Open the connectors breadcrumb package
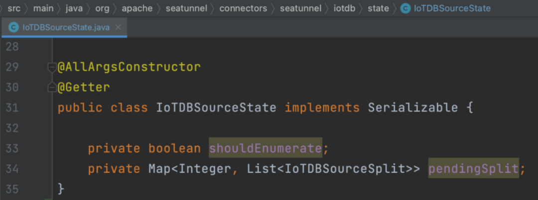538x200 pixels. point(243,8)
